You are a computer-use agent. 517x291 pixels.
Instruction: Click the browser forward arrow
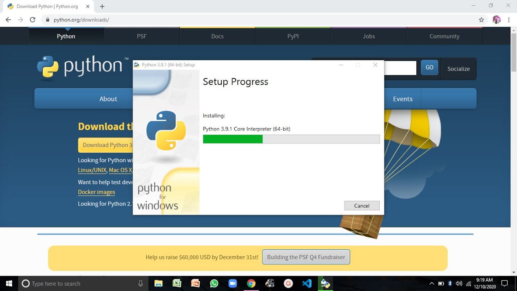(20, 20)
